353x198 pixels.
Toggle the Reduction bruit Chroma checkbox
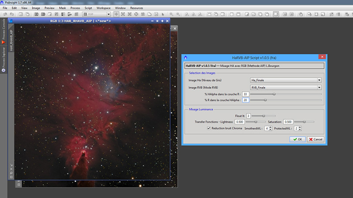pos(209,128)
